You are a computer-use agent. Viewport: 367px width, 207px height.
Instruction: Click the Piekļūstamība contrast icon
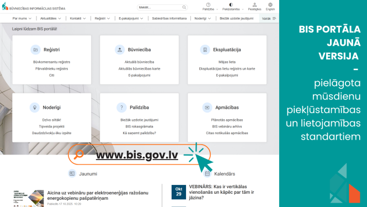tap(231, 4)
